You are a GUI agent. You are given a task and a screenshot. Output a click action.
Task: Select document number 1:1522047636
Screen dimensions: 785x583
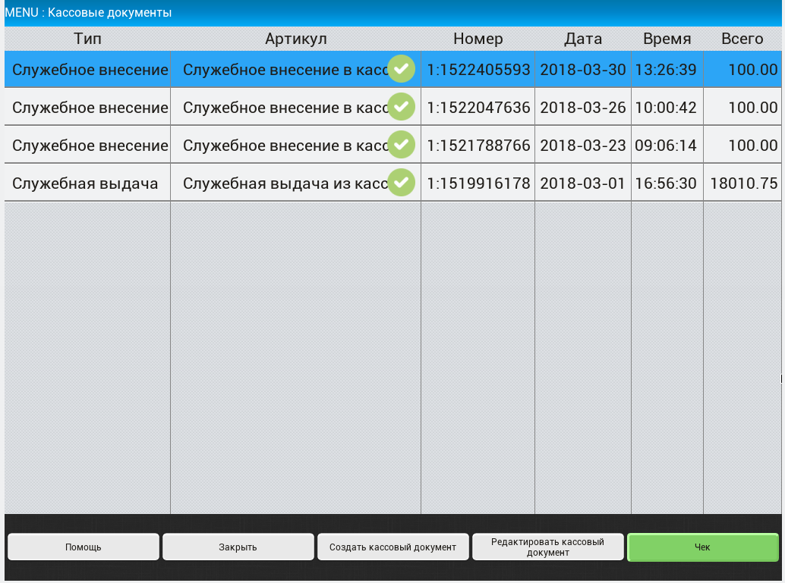pyautogui.click(x=478, y=108)
